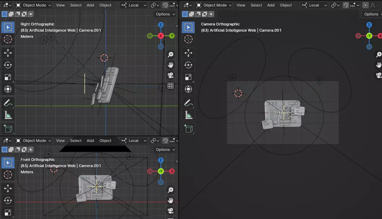Open editor type dropdown in Camera Orthographic header
The height and width of the screenshot is (219, 382).
point(187,5)
